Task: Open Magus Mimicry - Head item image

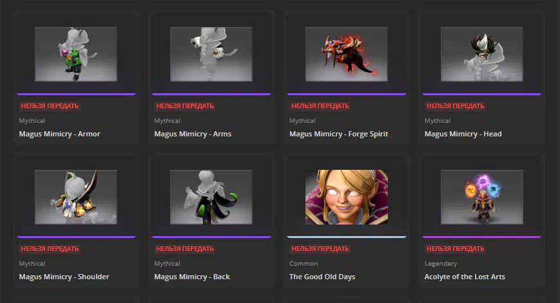Action: point(482,54)
